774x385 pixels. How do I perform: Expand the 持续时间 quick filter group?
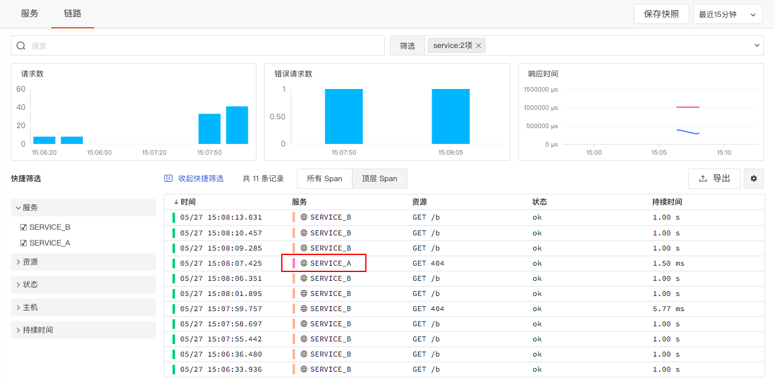pyautogui.click(x=83, y=330)
